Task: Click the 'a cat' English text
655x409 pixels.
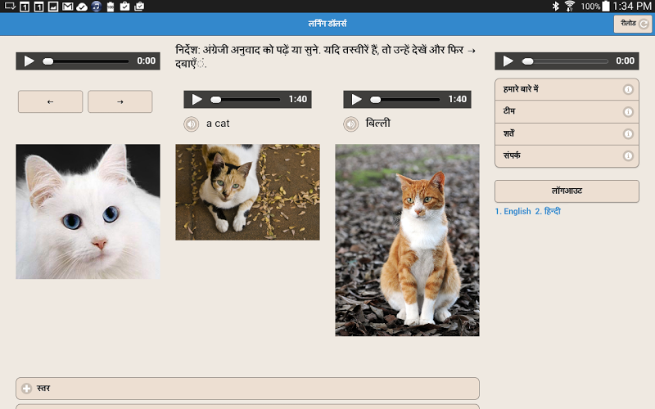Action: click(218, 124)
